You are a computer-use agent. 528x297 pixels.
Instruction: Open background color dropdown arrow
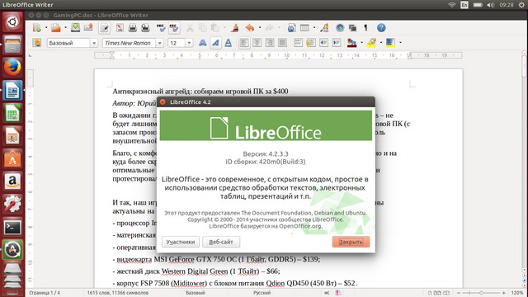click(400, 43)
